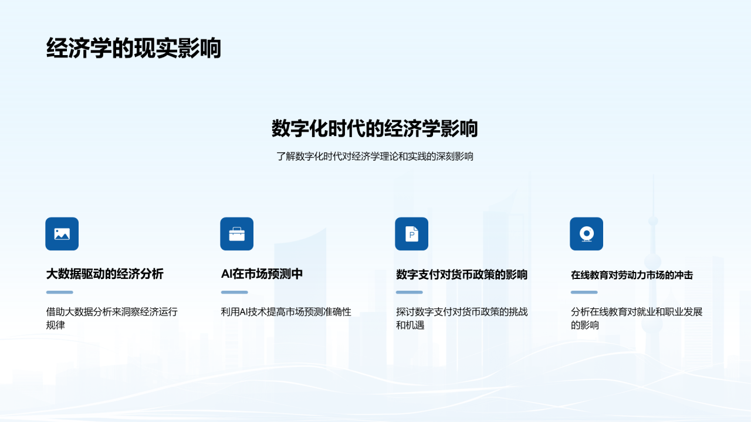This screenshot has height=422, width=751.
Task: Select the heading 数字支付对货币政策的影响
Action: pyautogui.click(x=462, y=274)
